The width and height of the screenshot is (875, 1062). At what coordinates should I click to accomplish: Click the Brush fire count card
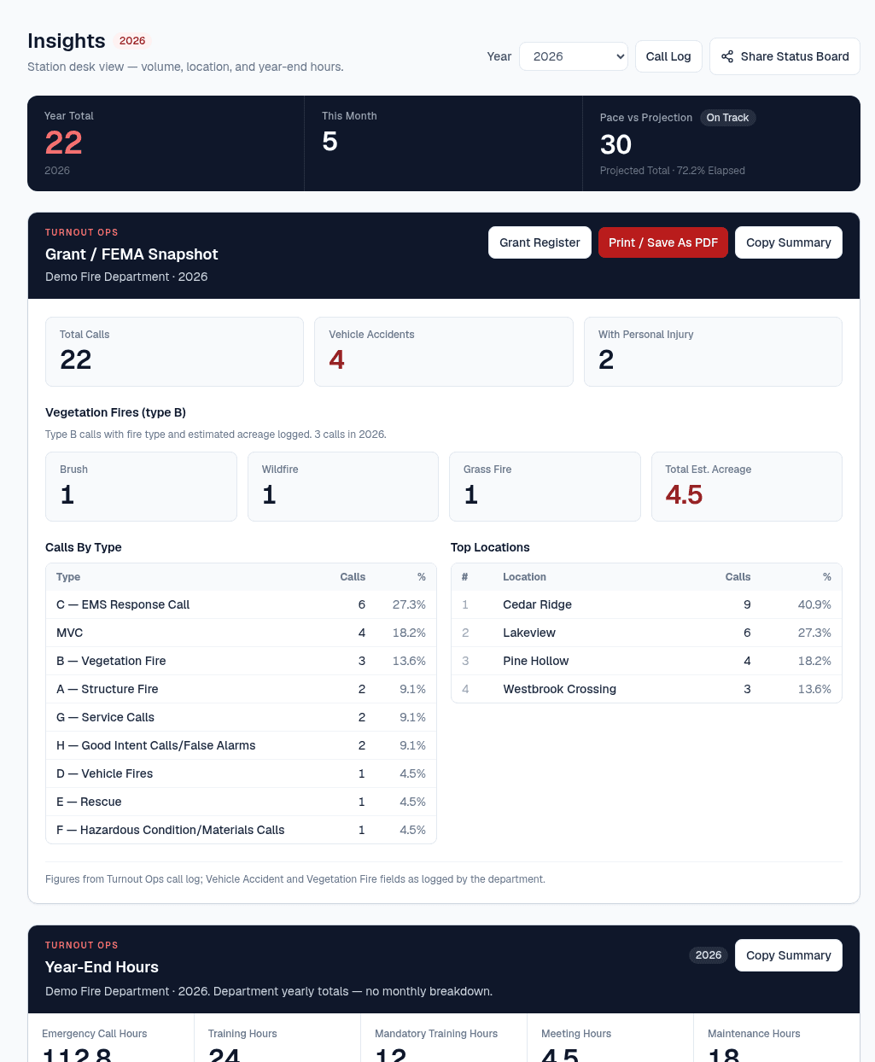tap(141, 487)
